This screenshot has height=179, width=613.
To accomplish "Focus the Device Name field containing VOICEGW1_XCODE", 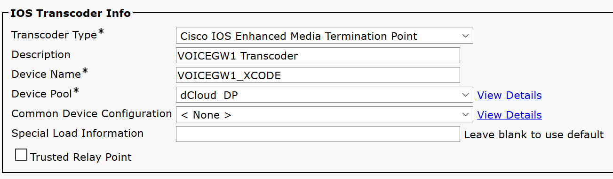I will [318, 75].
